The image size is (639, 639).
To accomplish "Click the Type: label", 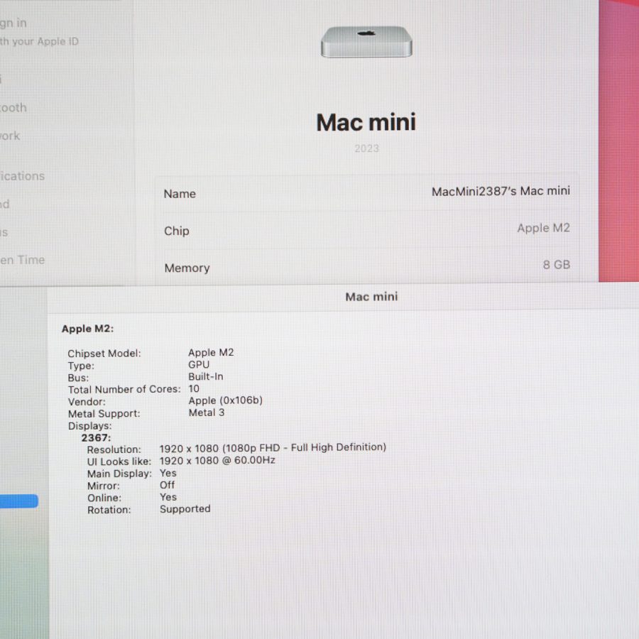I will [x=81, y=366].
